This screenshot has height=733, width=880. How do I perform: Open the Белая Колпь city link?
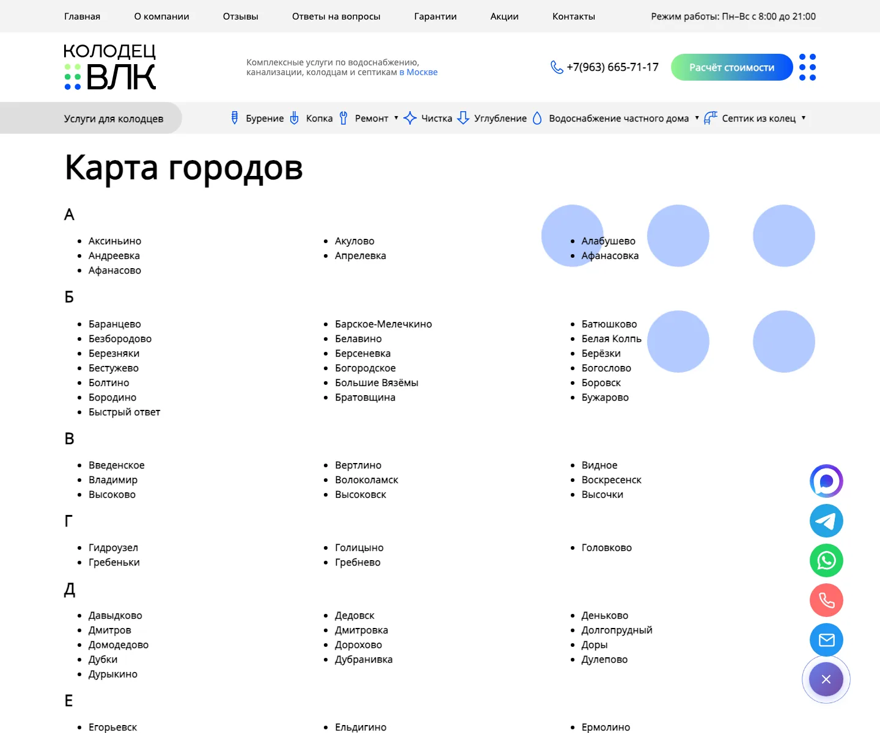(611, 339)
